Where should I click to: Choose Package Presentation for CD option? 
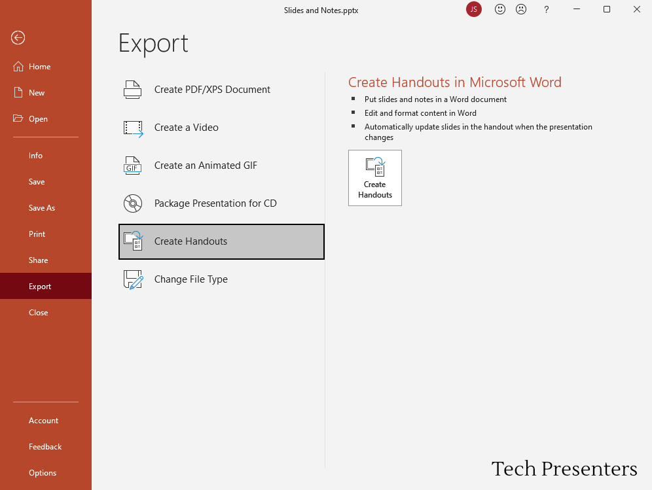221,203
